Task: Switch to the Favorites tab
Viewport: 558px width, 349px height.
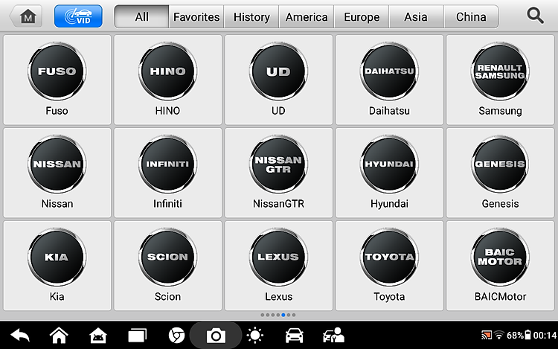Action: click(196, 16)
